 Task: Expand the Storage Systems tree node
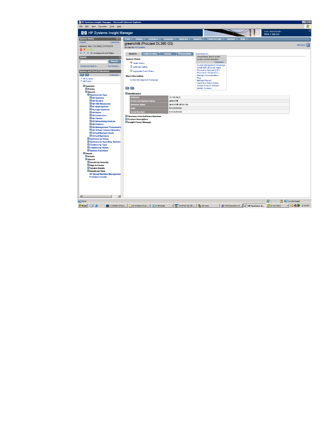coord(91,109)
